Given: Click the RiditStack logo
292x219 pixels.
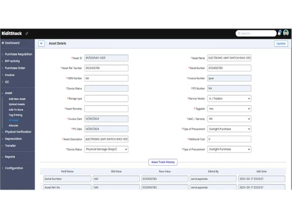Looking at the screenshot, I should tap(12, 33).
